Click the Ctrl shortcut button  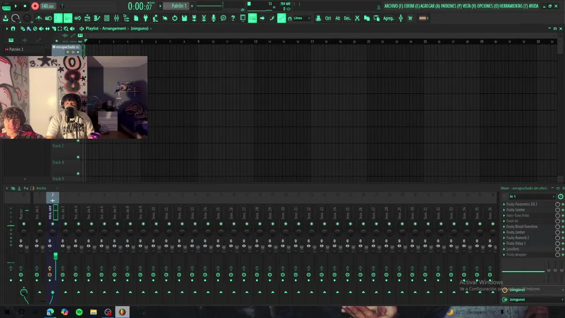point(328,18)
